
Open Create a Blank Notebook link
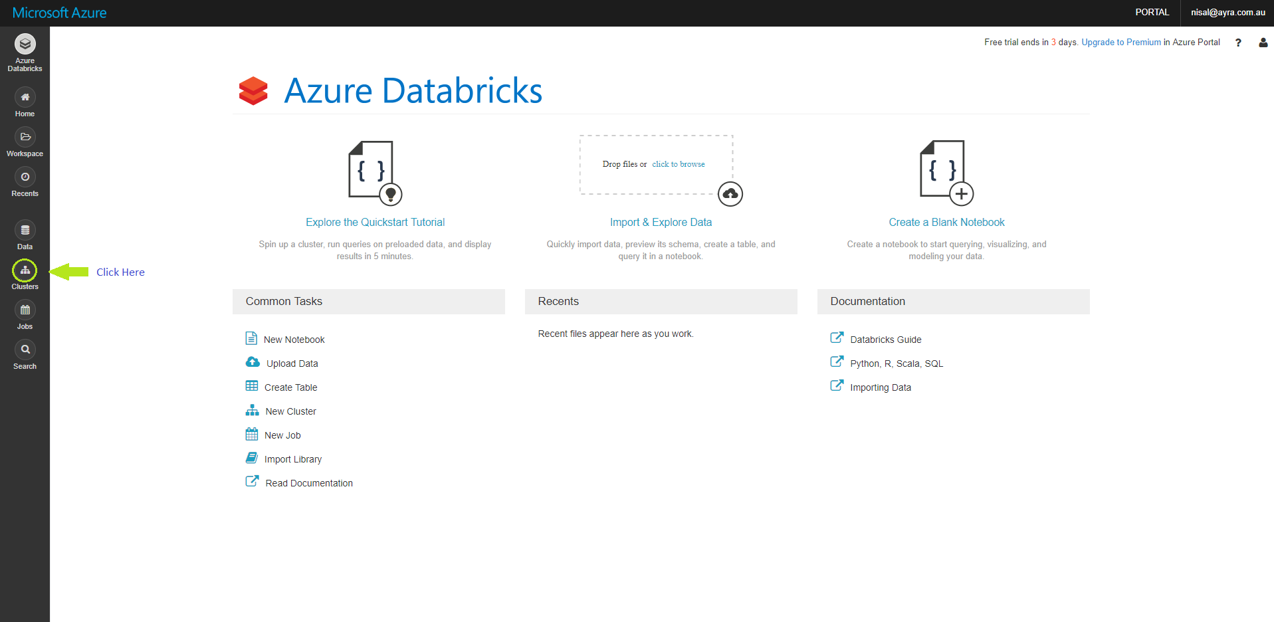pos(946,223)
